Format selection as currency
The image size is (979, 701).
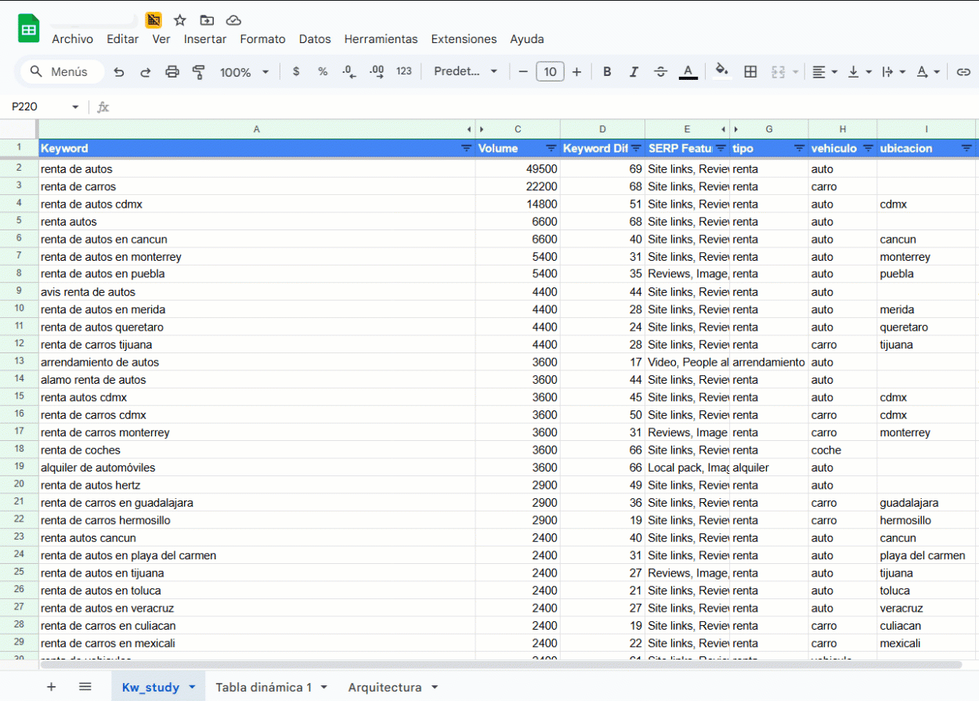click(x=296, y=72)
